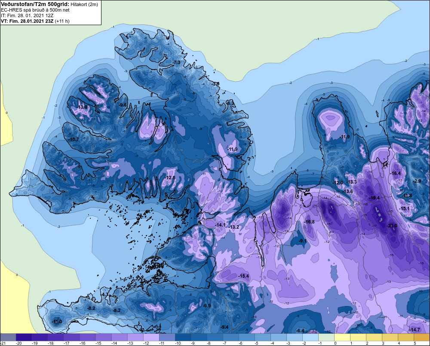Viewport: 430px width, 346px height.
Task: Click the -12.0 temperature label
Action: [x=338, y=183]
